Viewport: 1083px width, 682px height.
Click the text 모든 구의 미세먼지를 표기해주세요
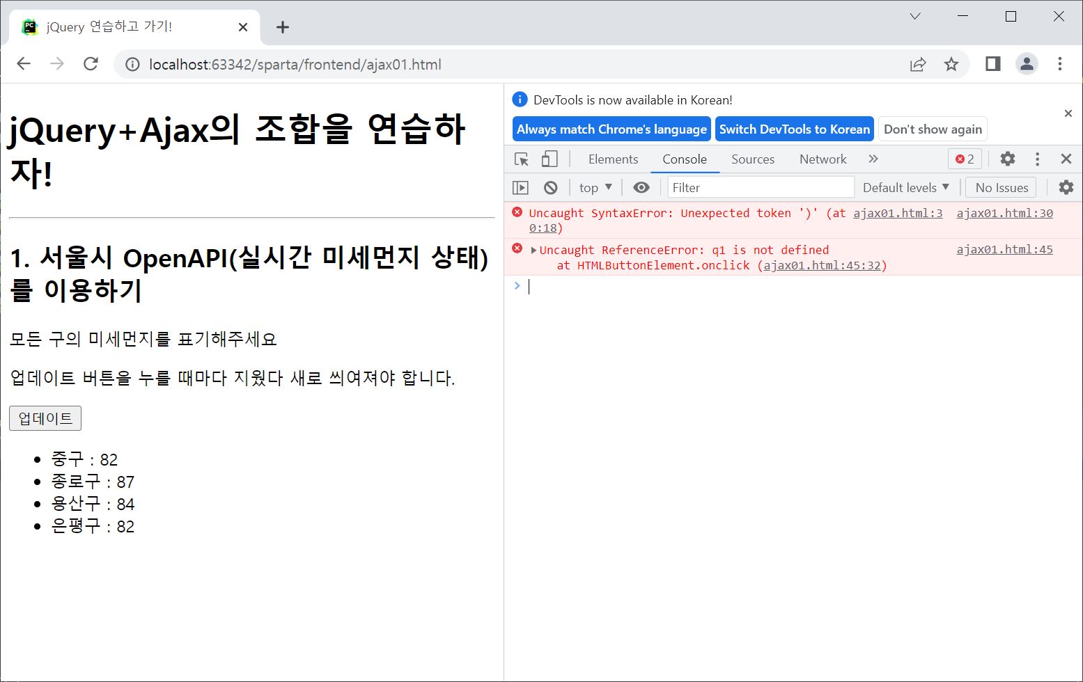coord(143,339)
